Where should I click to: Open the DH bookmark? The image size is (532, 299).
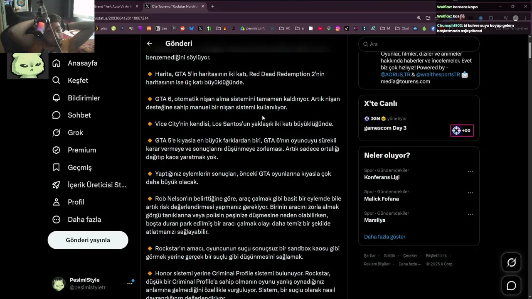[x=149, y=29]
